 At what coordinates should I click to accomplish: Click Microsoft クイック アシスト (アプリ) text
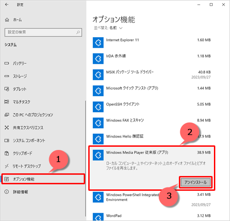point(132,88)
